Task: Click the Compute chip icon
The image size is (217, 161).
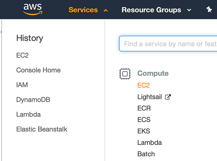Action: coord(125,74)
